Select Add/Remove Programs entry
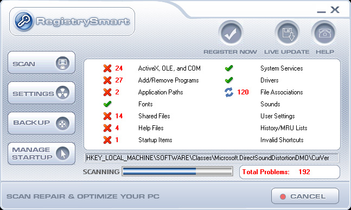The image size is (351, 210). point(168,80)
